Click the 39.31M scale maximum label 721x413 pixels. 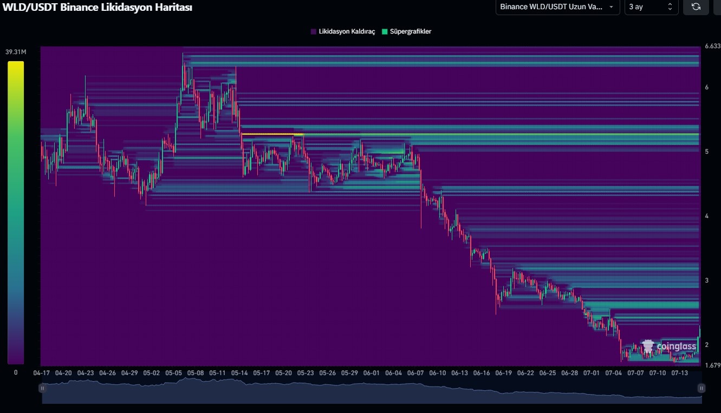point(16,52)
